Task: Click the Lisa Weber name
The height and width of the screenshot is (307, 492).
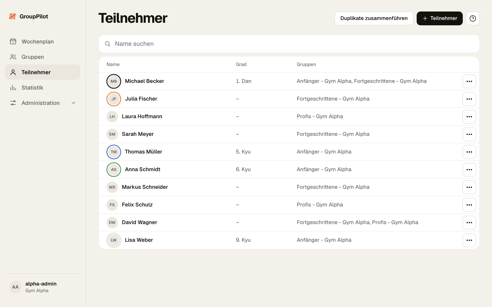Action: [x=139, y=240]
